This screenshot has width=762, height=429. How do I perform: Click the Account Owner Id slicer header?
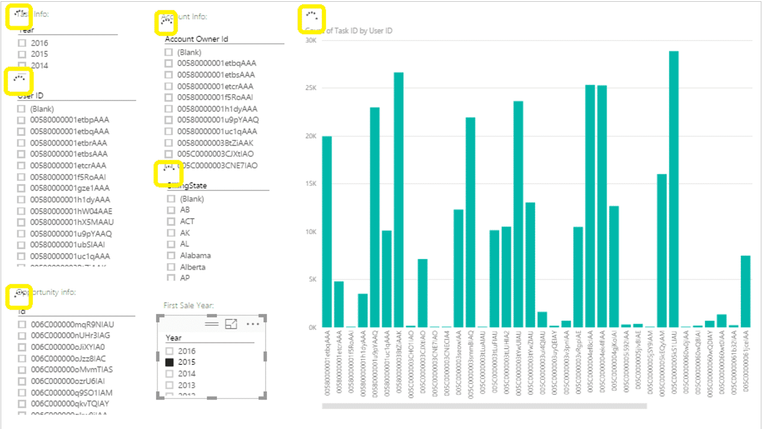pos(196,39)
